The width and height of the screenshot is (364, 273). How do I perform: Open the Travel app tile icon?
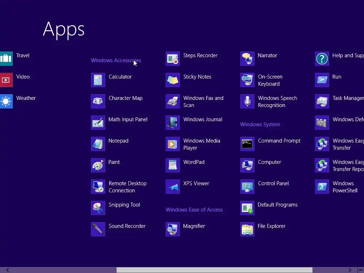[6, 59]
